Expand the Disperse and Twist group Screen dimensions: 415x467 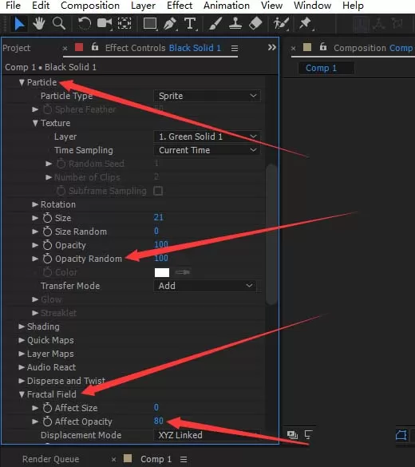(x=22, y=381)
